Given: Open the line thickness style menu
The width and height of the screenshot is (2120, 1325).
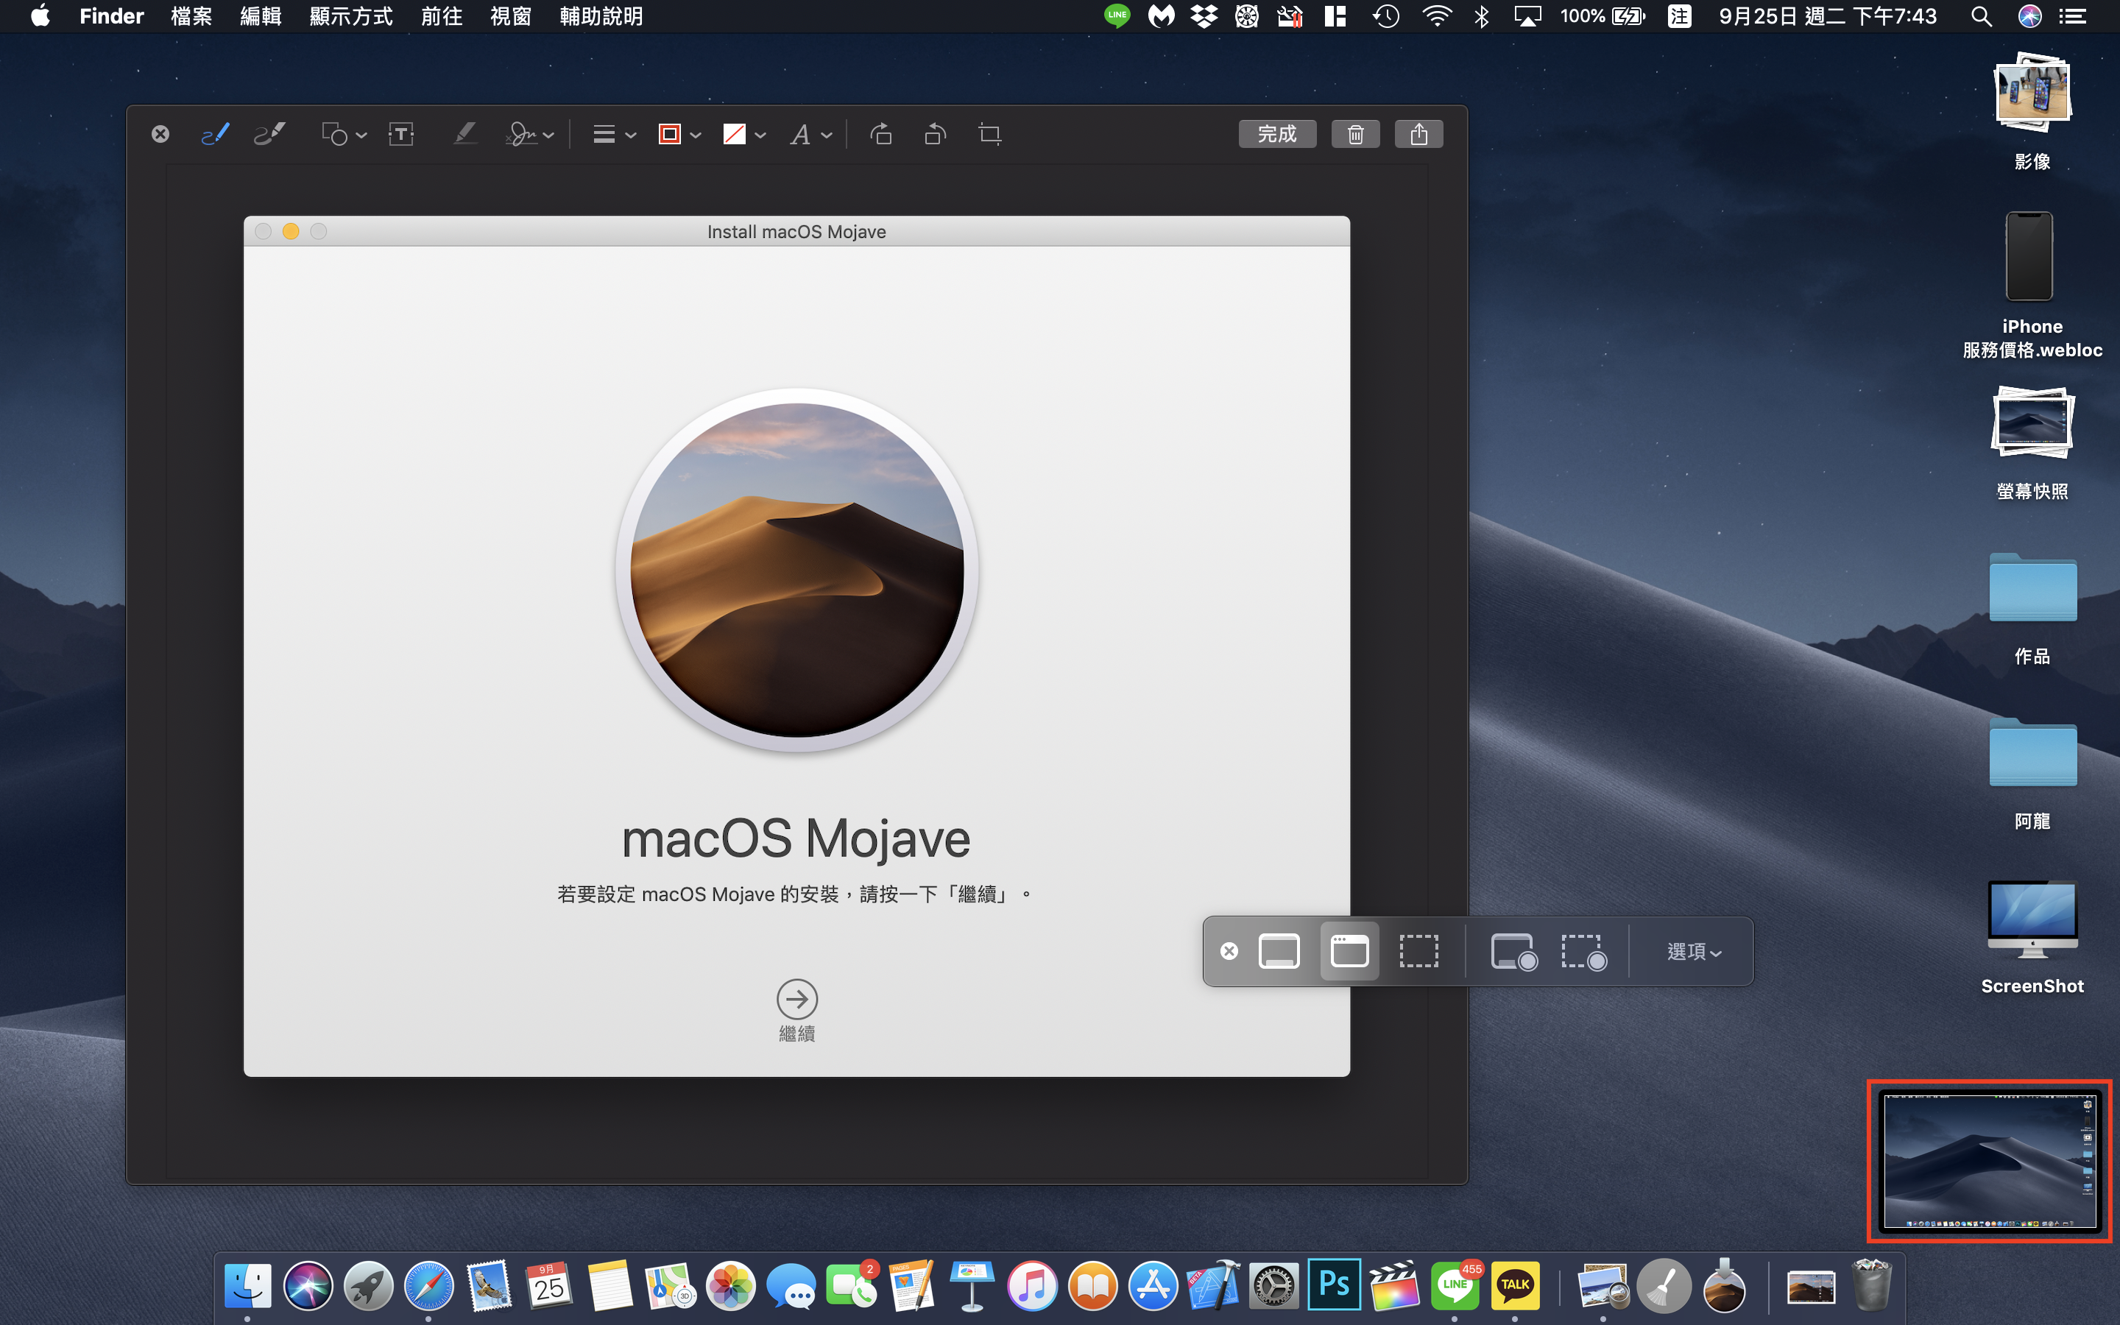Looking at the screenshot, I should (614, 134).
